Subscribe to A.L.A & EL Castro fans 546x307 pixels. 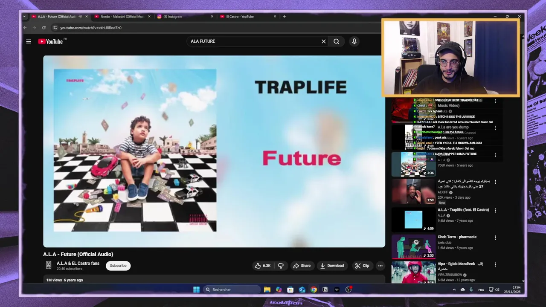coord(118,266)
